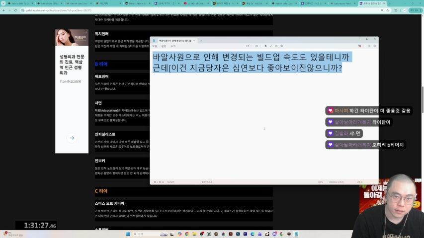
Task: Open browser extensions icon
Action: [396, 10]
